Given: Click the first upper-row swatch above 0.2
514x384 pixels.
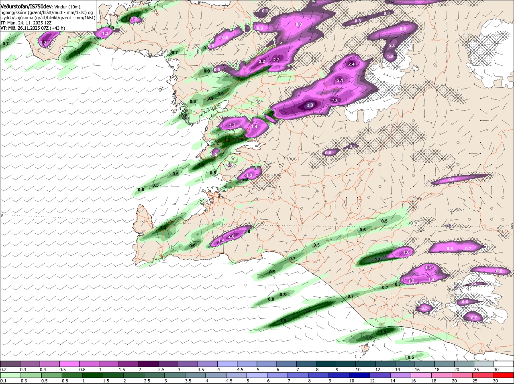Looking at the screenshot, I should click(10, 364).
